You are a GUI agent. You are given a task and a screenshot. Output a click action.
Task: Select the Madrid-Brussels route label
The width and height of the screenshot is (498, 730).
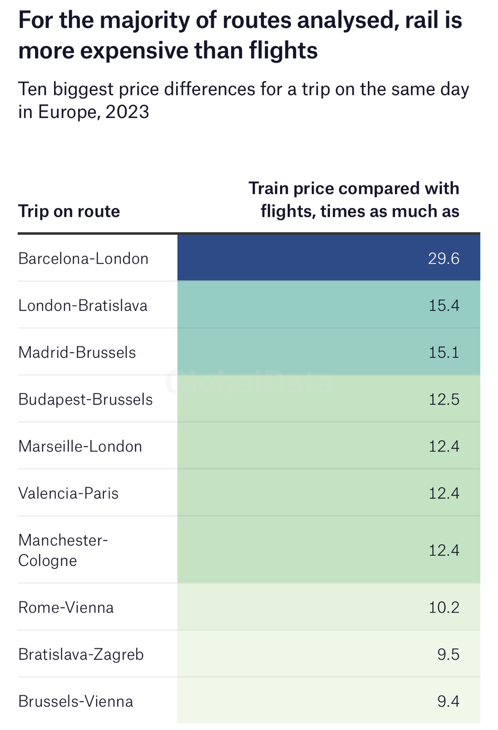[x=77, y=352]
